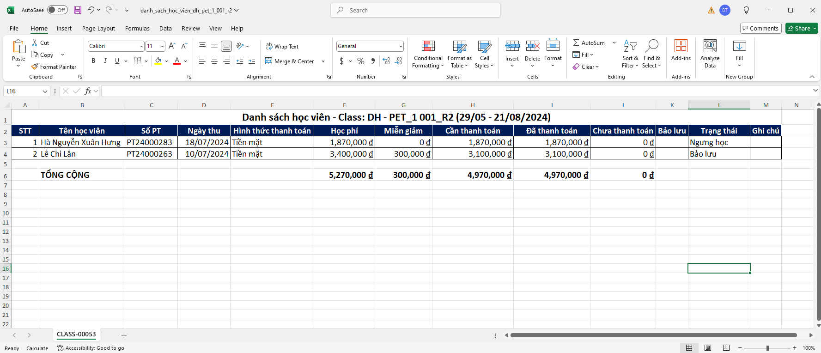The height and width of the screenshot is (353, 821).
Task: Click the Find & Select magnifier icon
Action: click(x=651, y=46)
